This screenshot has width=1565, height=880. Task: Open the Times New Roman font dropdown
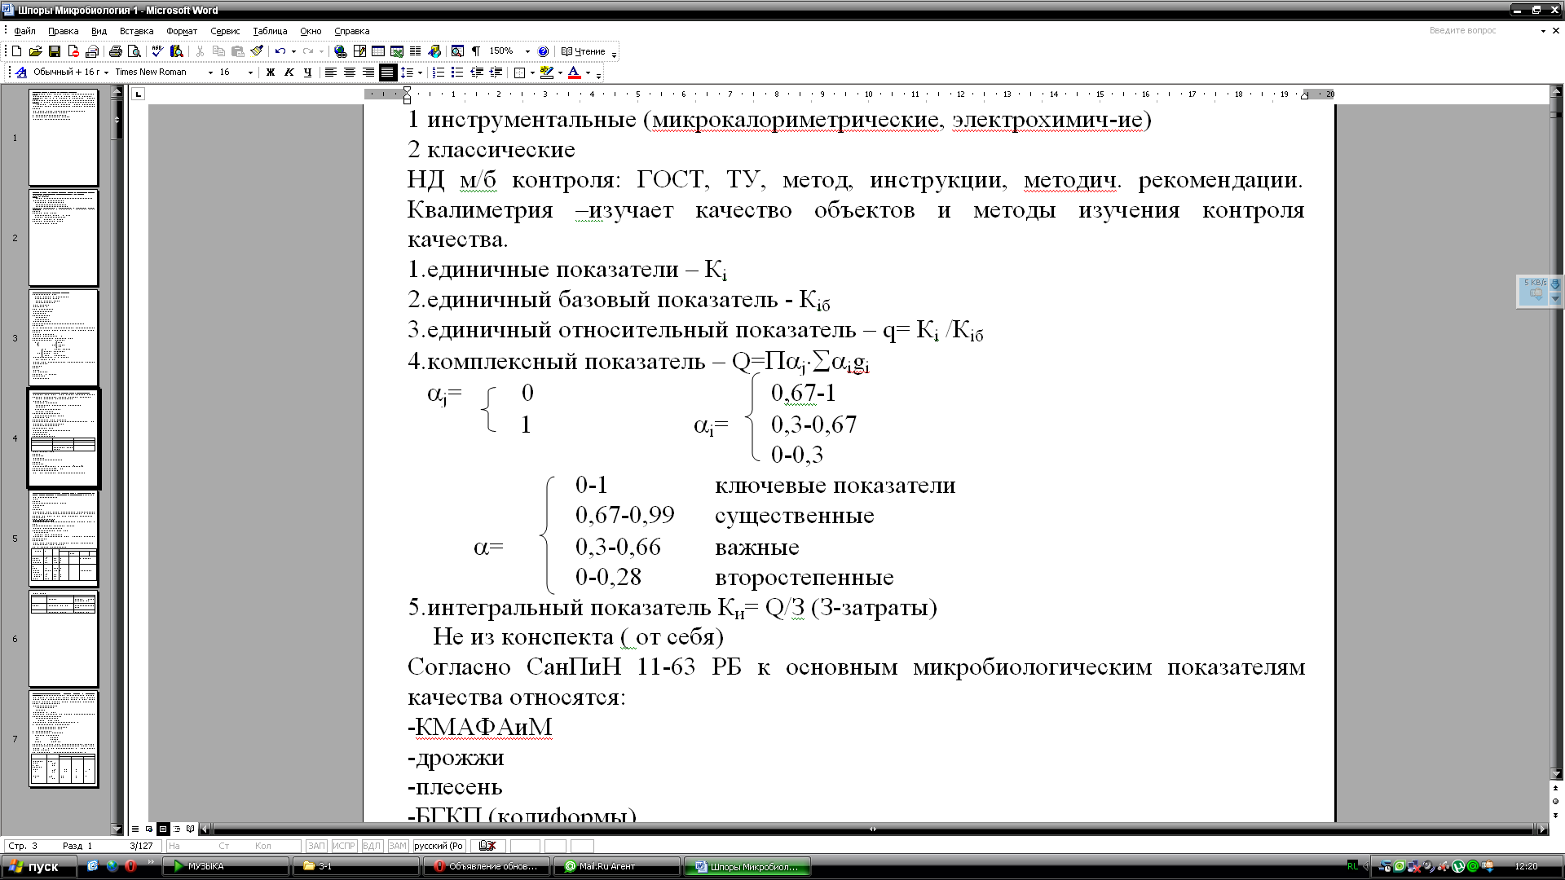(210, 73)
